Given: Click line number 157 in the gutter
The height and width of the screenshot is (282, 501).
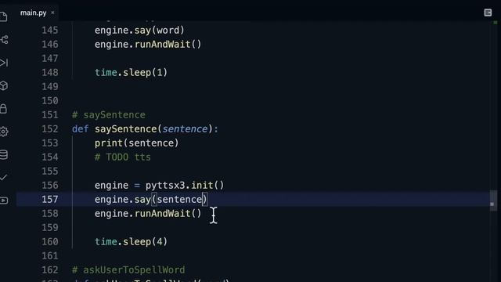Looking at the screenshot, I should (50, 200).
